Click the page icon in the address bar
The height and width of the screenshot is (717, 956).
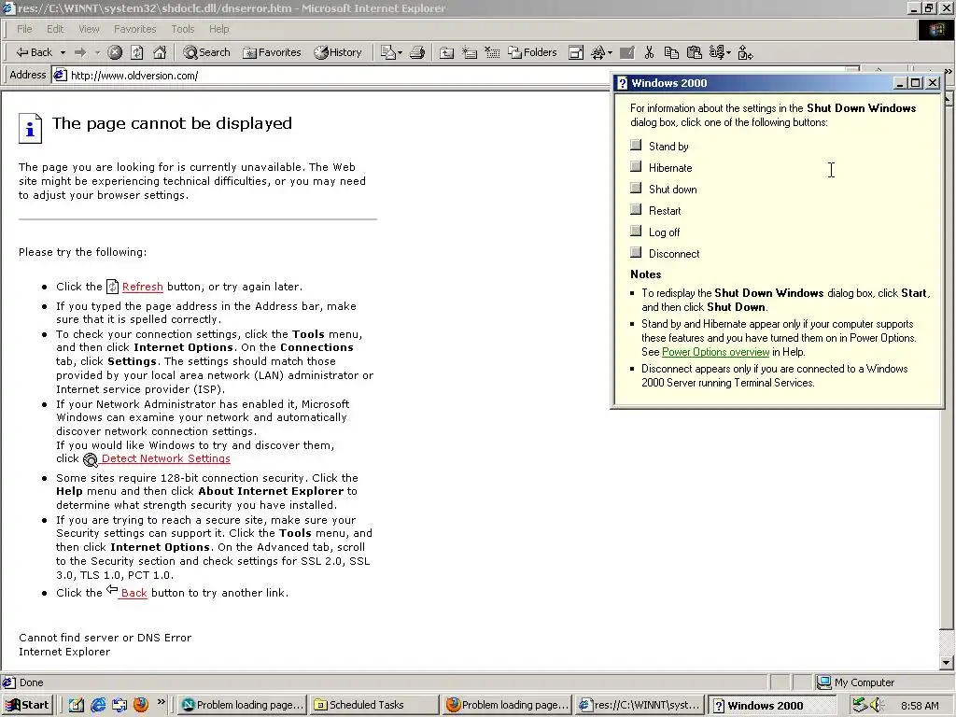[x=60, y=76]
